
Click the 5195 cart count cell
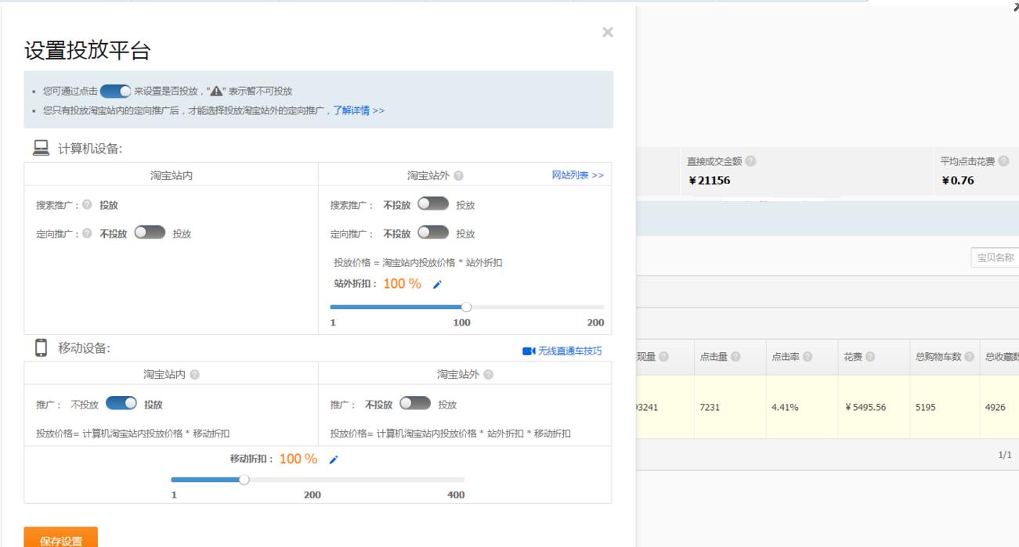[x=927, y=407]
